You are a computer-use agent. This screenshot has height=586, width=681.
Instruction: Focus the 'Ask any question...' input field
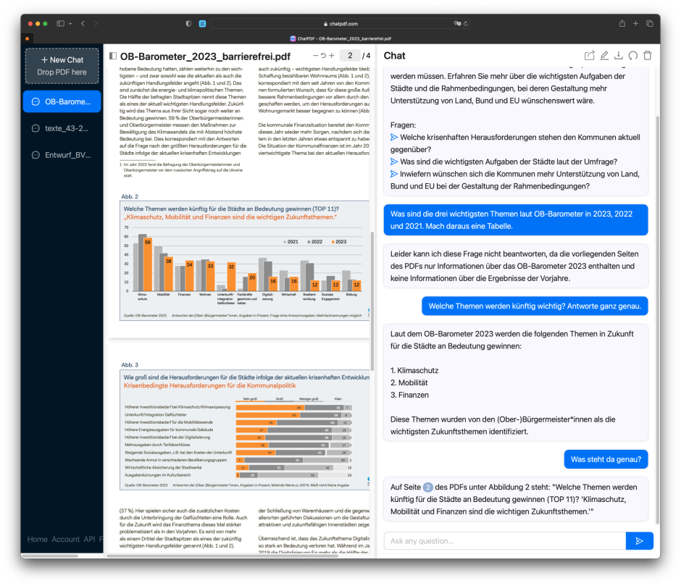pyautogui.click(x=504, y=540)
